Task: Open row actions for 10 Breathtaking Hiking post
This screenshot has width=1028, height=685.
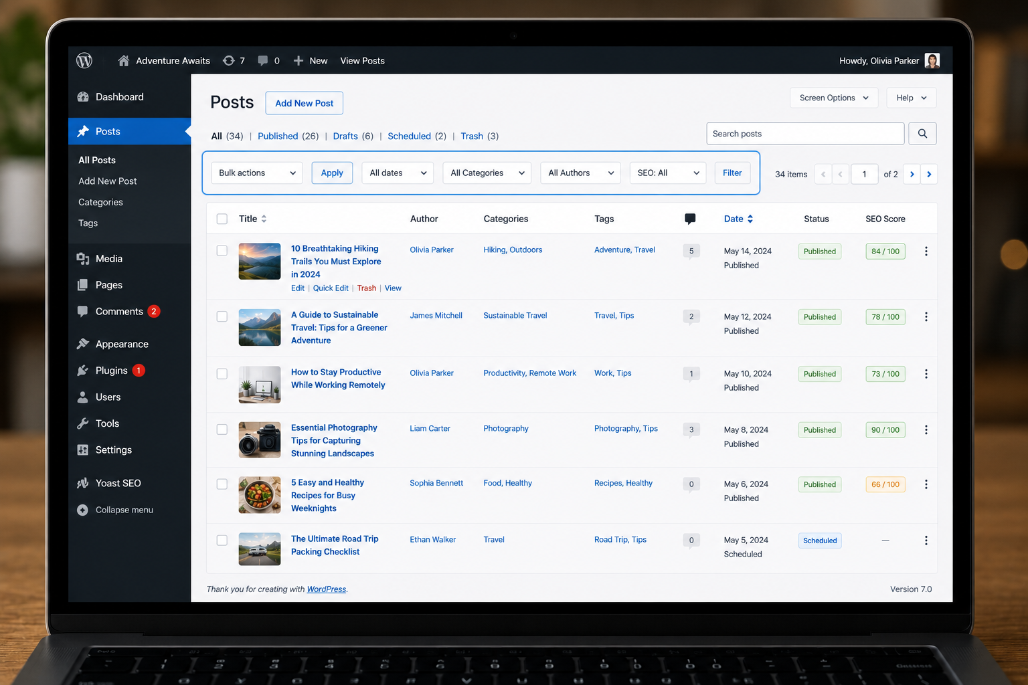Action: point(926,252)
